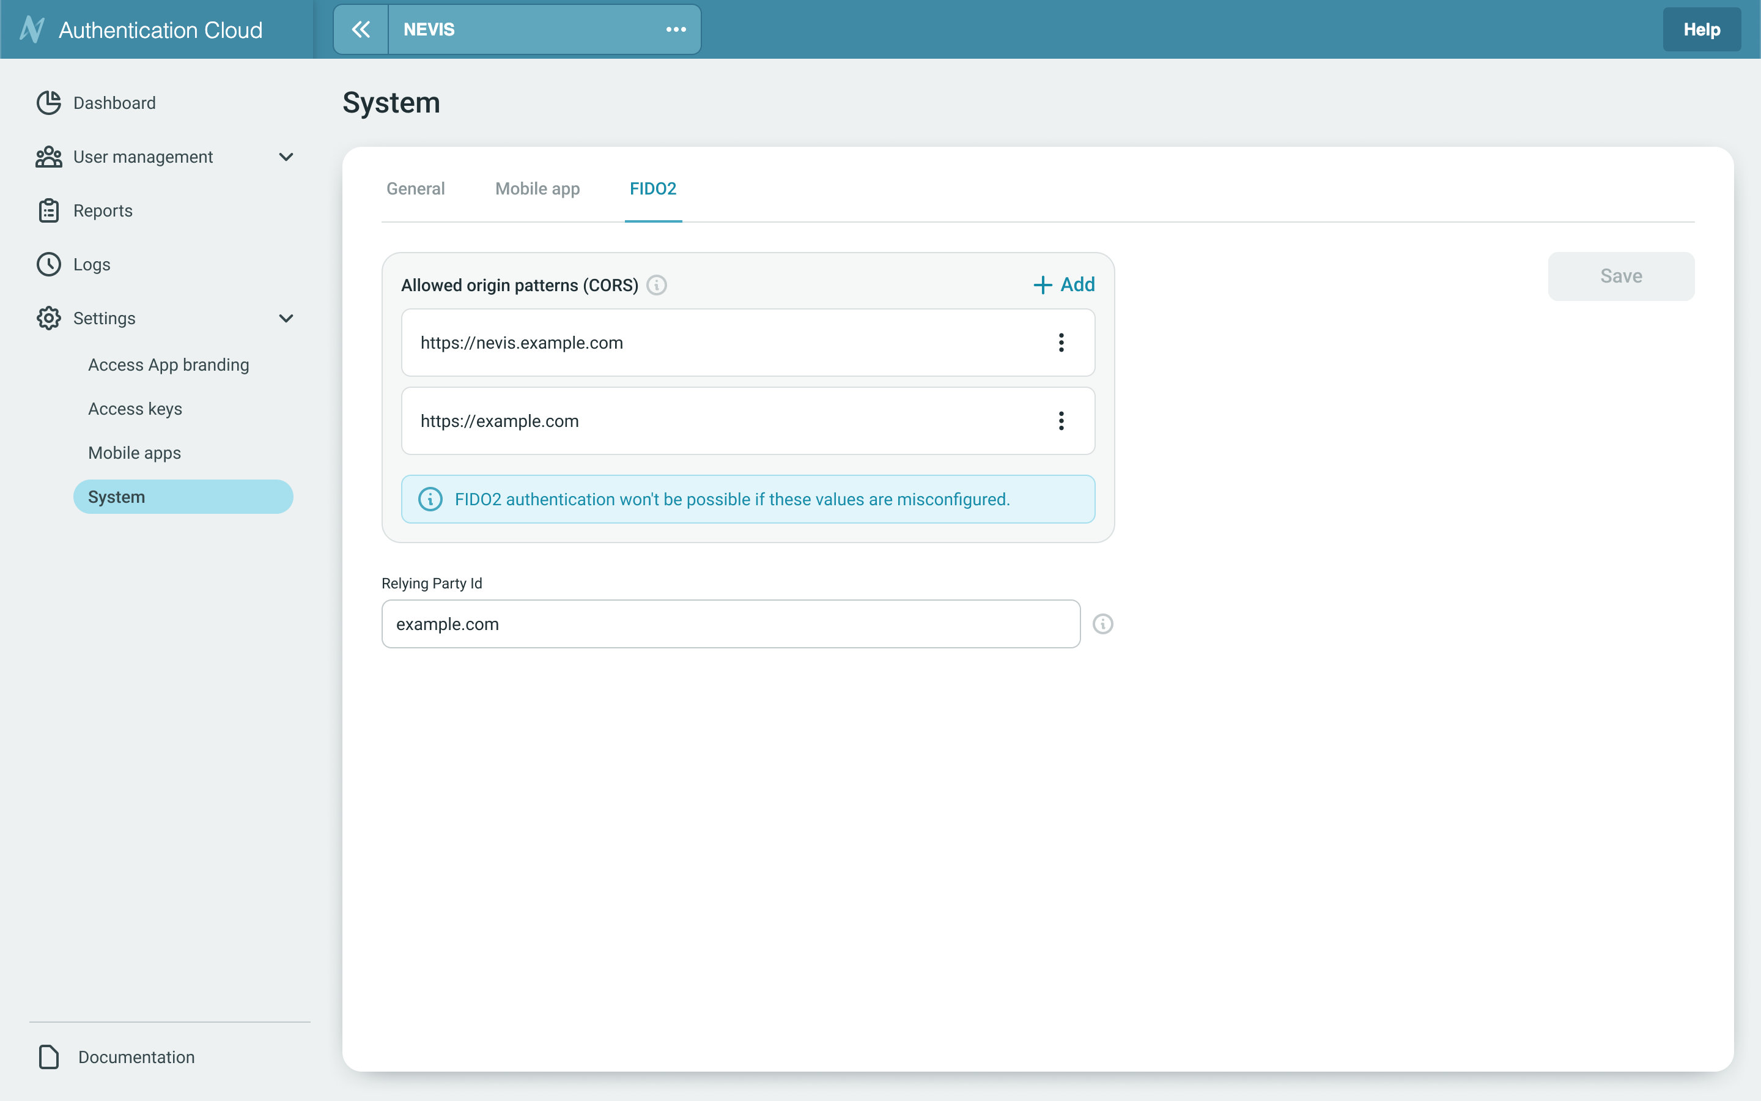
Task: Collapse the sidebar with the double-chevron icon
Action: [x=361, y=29]
